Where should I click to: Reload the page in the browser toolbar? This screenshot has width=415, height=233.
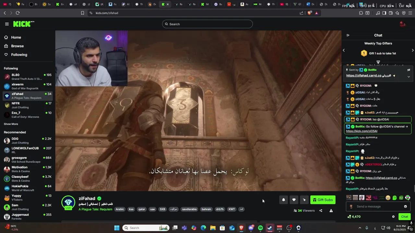[x=18, y=13]
